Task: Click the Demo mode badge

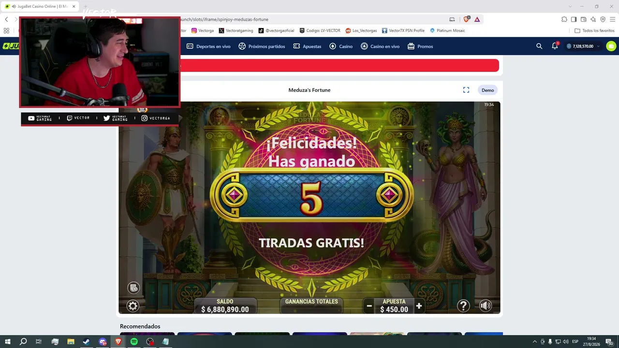Action: pyautogui.click(x=487, y=90)
